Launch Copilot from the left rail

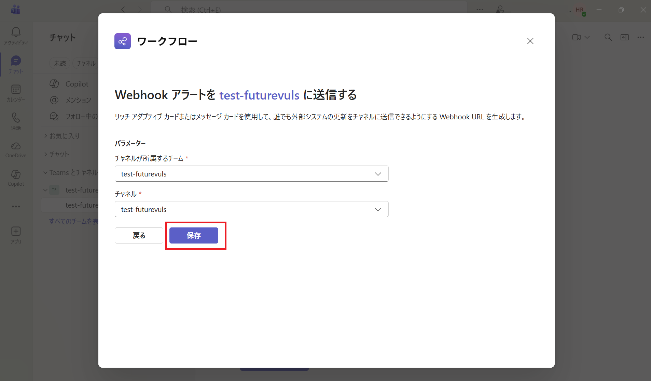click(x=16, y=178)
